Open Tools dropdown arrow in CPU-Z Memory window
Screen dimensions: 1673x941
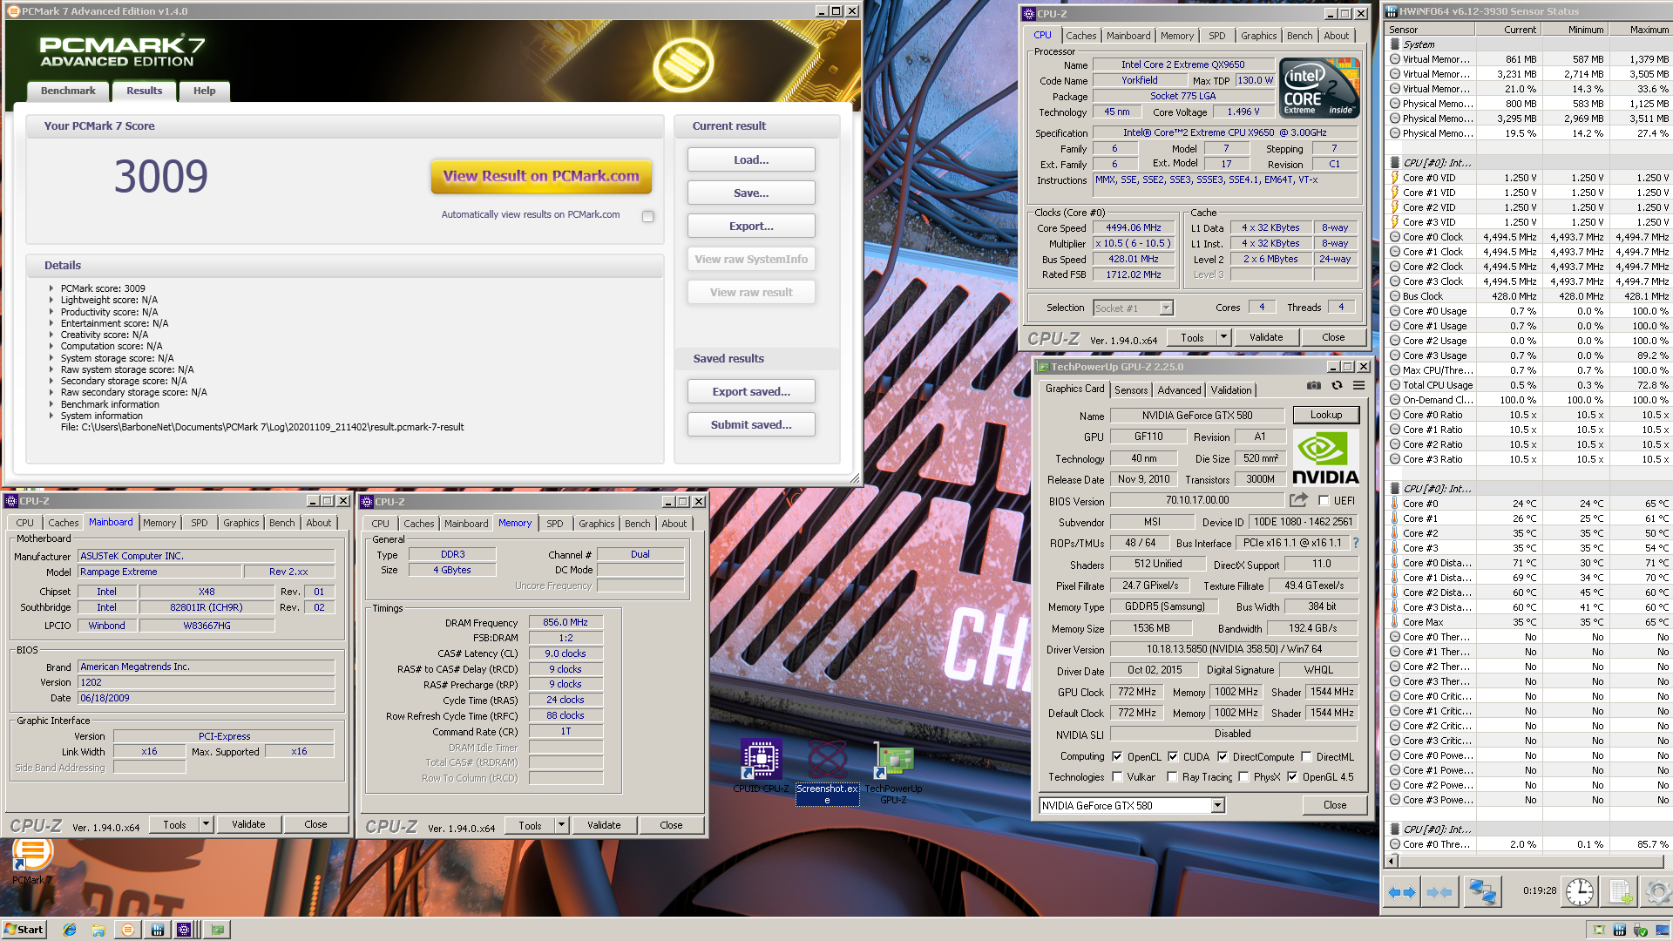coord(561,825)
